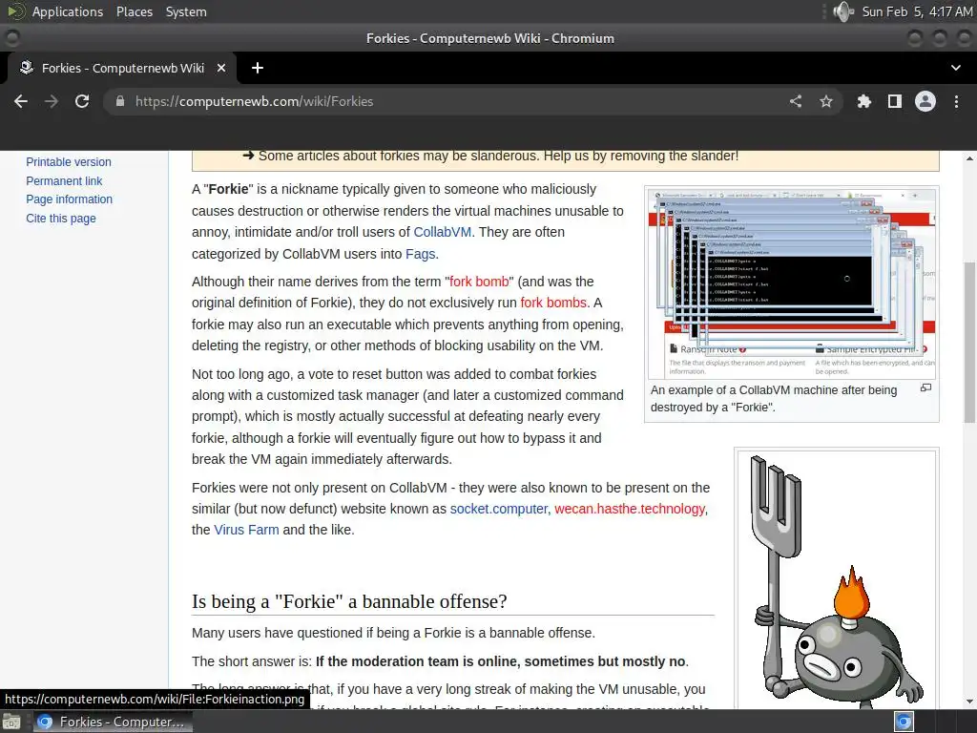Viewport: 977px width, 733px height.
Task: Open the System menu
Action: pyautogui.click(x=186, y=11)
